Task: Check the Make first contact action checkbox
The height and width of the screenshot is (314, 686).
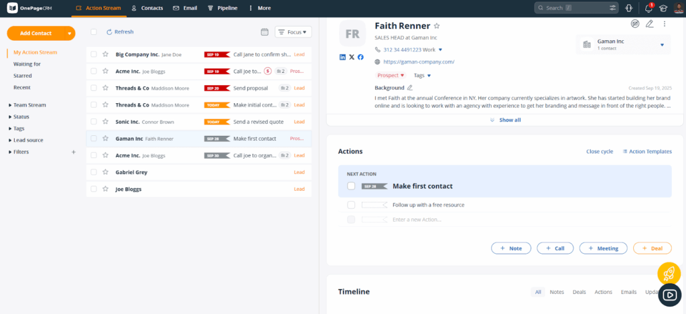Action: (351, 186)
